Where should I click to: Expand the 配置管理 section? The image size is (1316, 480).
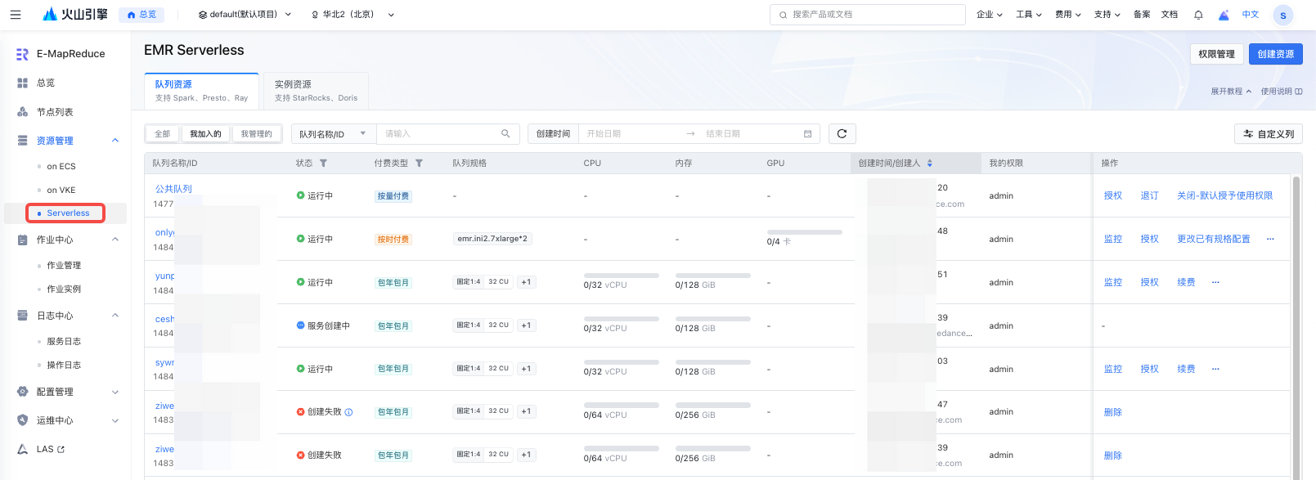click(x=115, y=392)
